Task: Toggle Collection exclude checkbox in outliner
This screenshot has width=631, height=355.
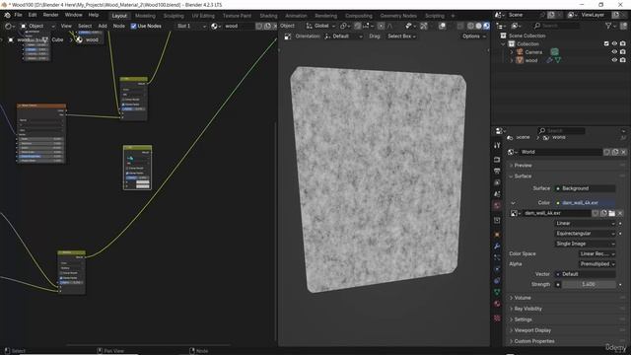Action: tap(606, 43)
